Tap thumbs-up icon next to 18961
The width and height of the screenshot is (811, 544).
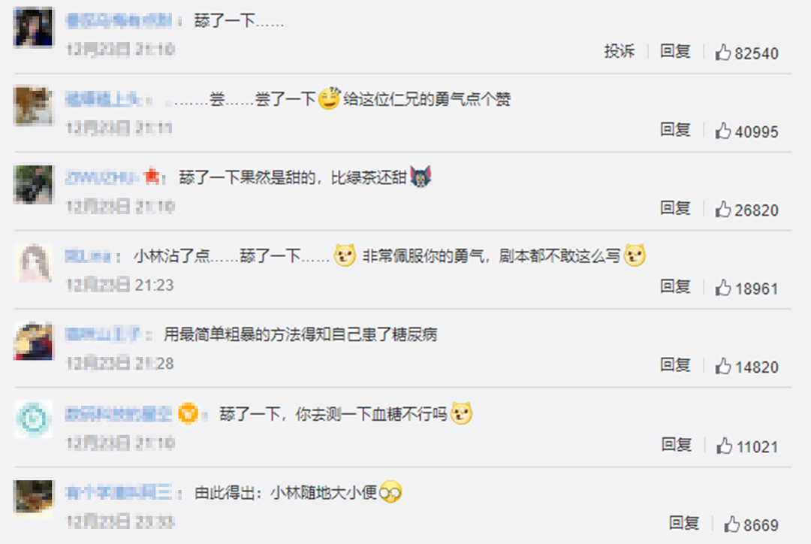tap(722, 288)
